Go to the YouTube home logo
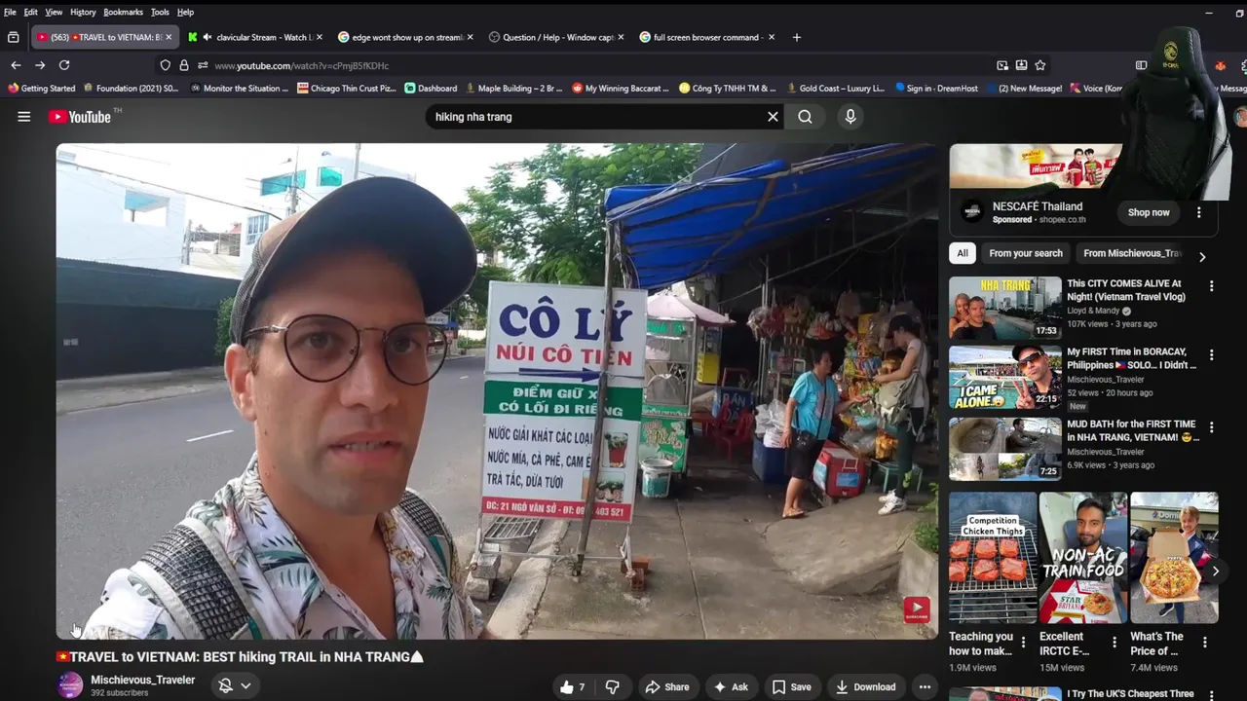The image size is (1247, 701). coord(80,117)
